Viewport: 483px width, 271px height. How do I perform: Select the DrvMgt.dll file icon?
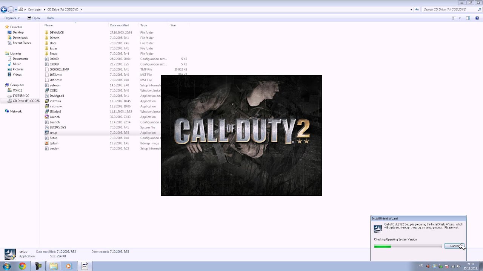click(x=47, y=96)
